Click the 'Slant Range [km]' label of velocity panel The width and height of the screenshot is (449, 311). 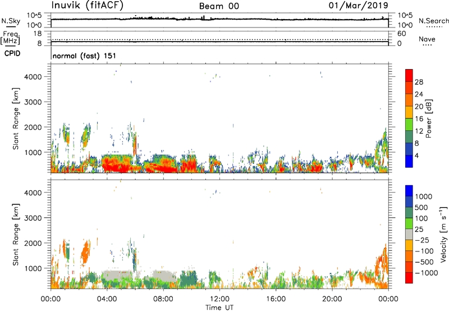coord(16,234)
